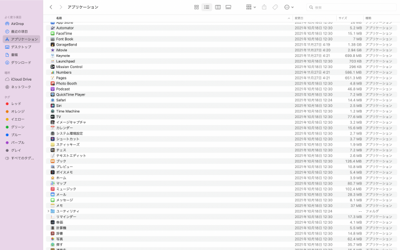This screenshot has height=250, width=400.
Task: Select the イエロー yellow tag
Action: [17, 119]
